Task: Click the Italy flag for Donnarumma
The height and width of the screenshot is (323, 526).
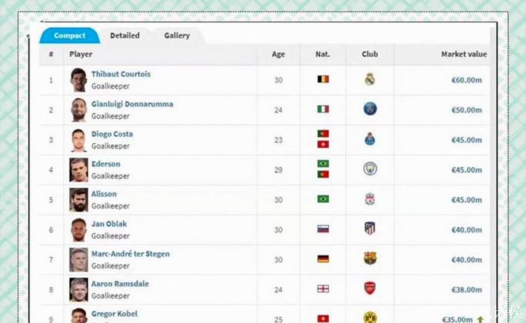Action: (323, 109)
